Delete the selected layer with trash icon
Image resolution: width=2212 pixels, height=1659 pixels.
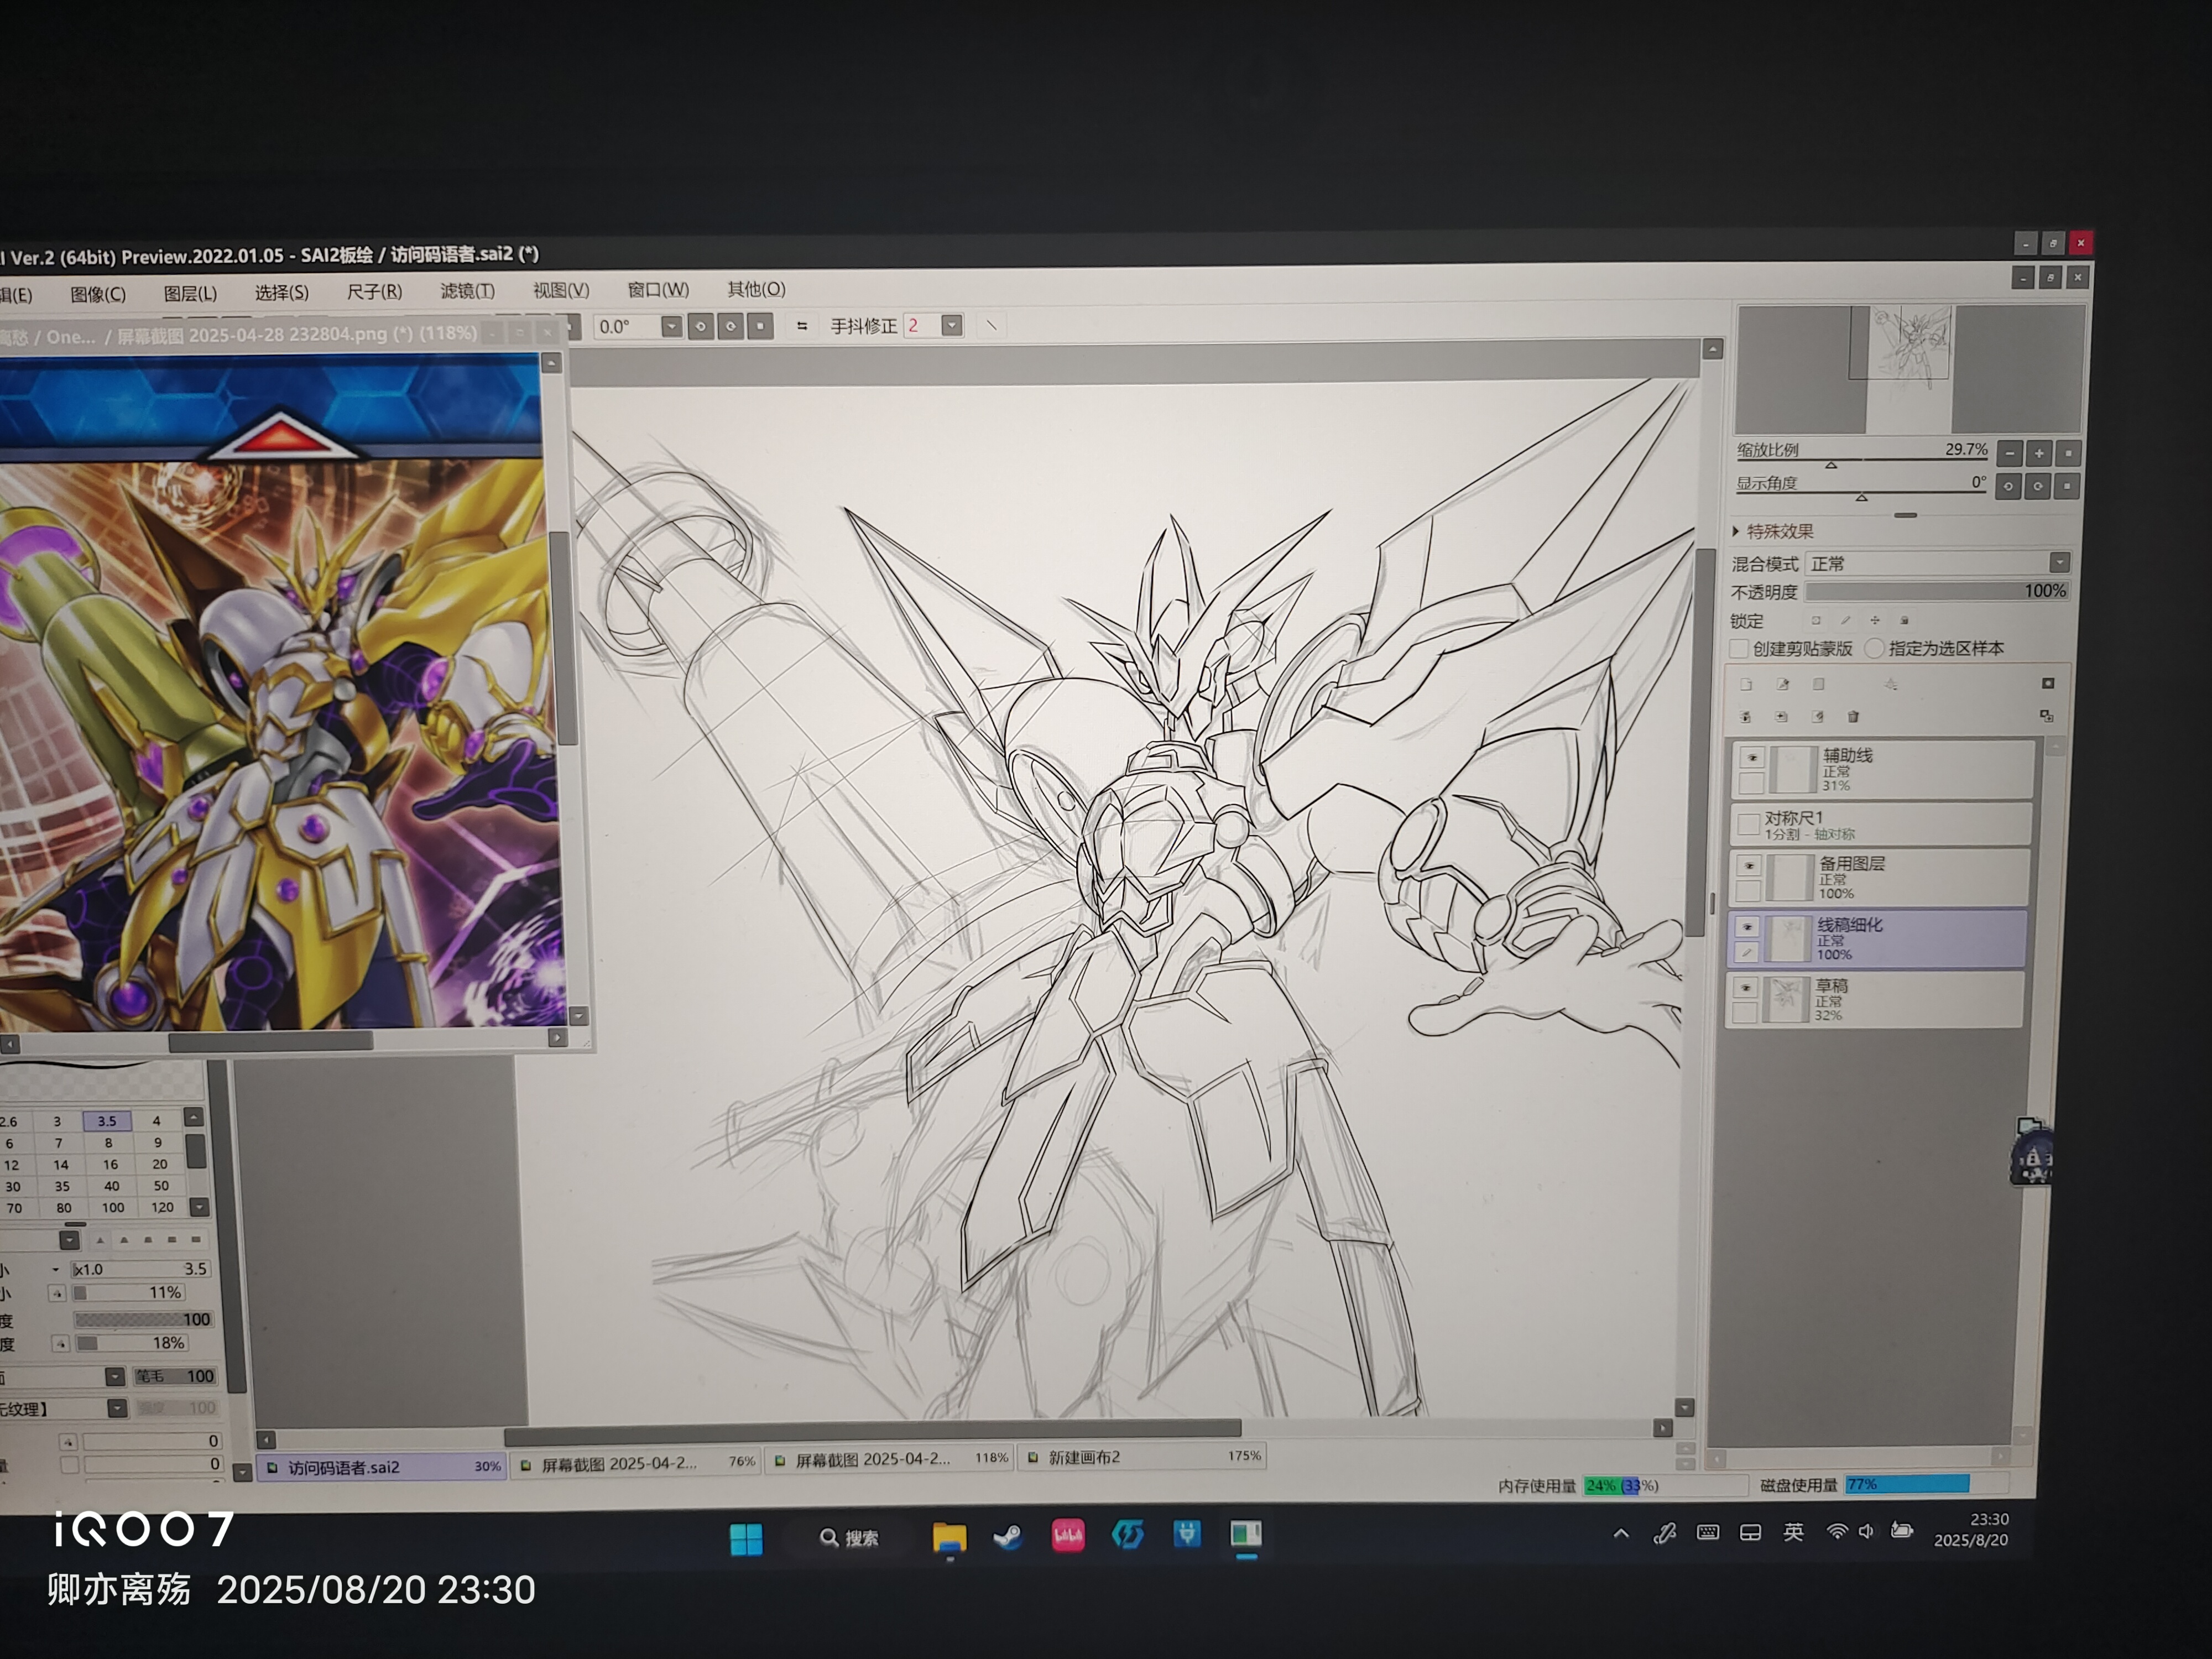1853,717
